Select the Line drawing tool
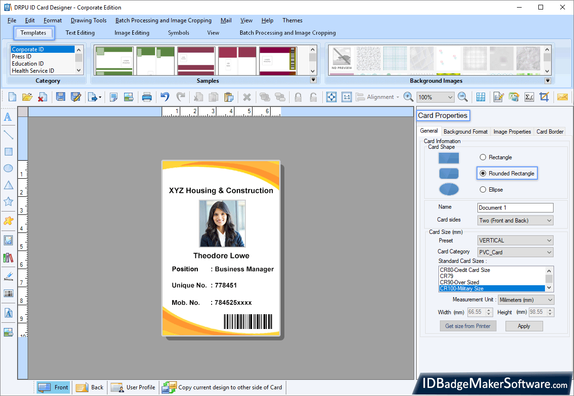574x396 pixels. coord(8,135)
